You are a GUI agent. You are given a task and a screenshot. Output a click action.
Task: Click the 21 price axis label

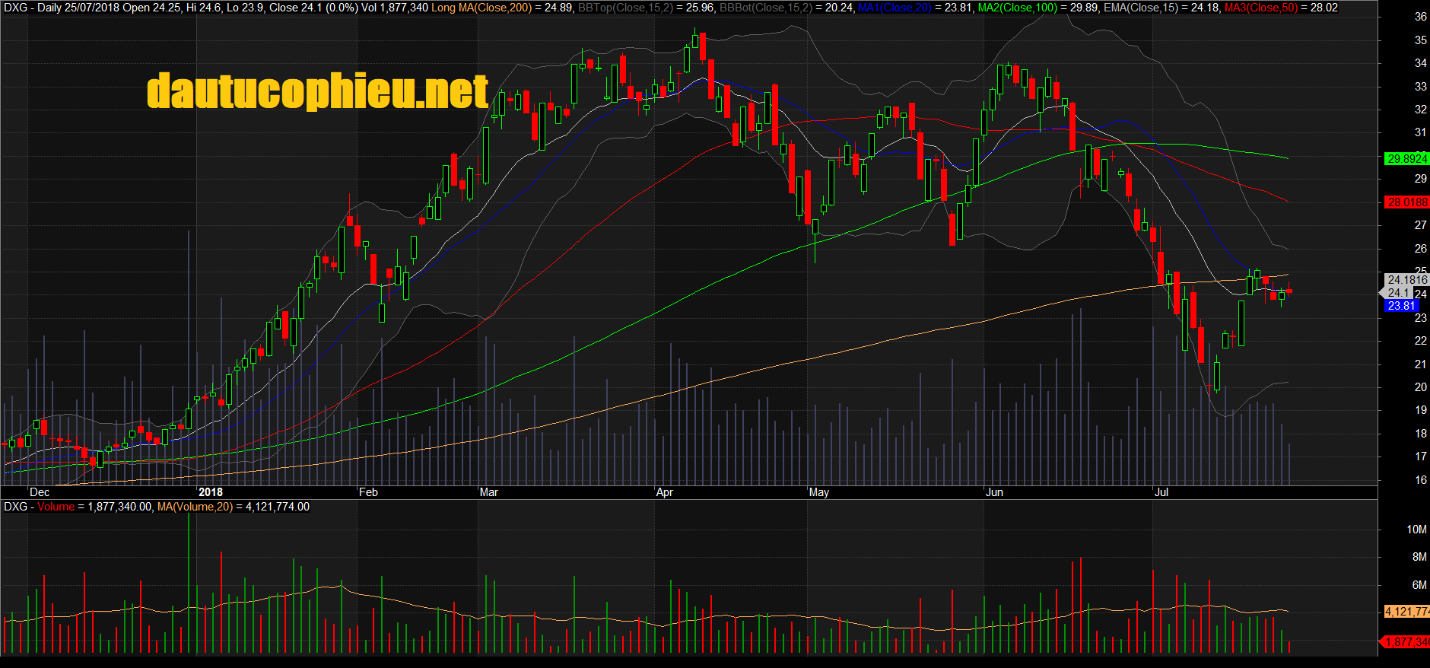[x=1420, y=364]
